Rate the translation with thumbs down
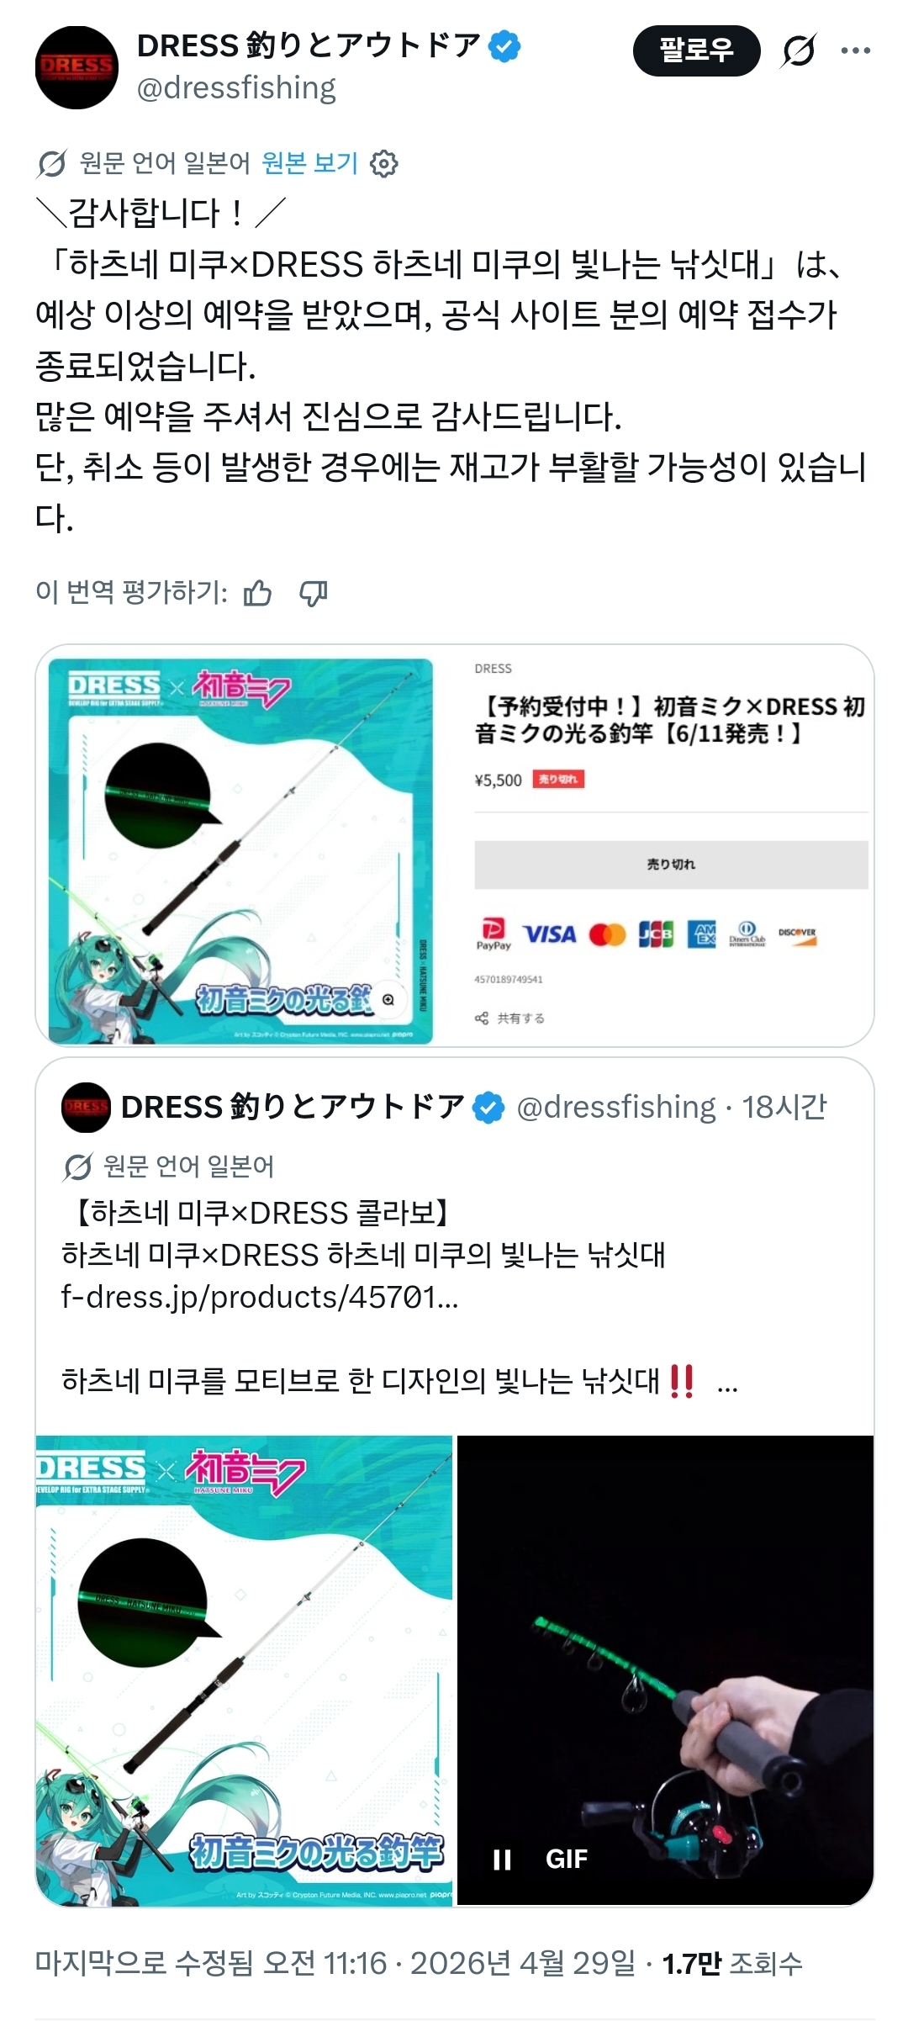This screenshot has height=2021, width=908. point(313,593)
